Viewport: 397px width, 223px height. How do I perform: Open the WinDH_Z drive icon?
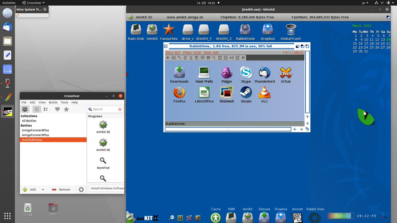pos(224,32)
